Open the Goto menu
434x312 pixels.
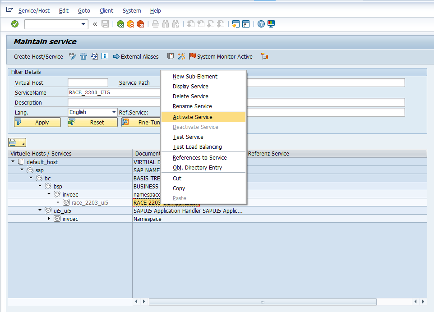tap(84, 10)
